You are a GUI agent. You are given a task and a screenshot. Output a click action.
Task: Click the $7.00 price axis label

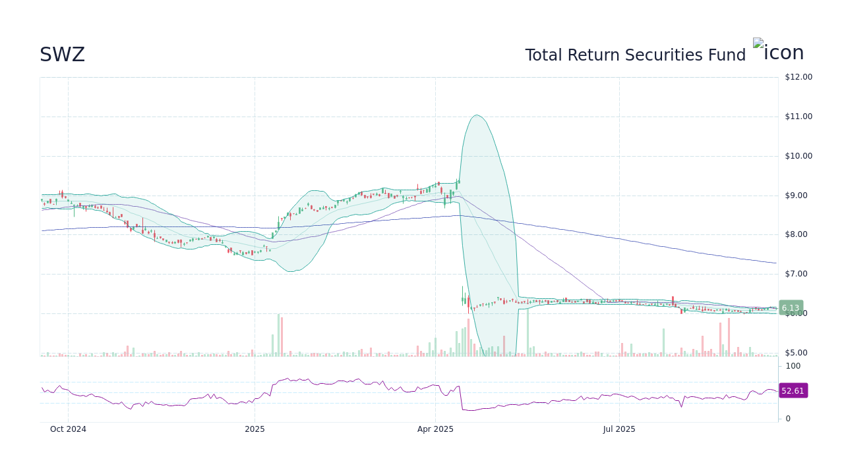(x=796, y=274)
